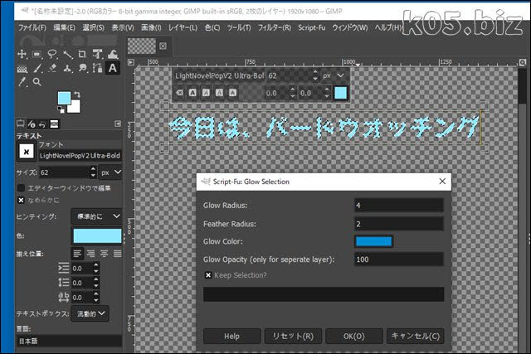This screenshot has width=531, height=354.
Task: Set text justification to left
Action: click(77, 254)
